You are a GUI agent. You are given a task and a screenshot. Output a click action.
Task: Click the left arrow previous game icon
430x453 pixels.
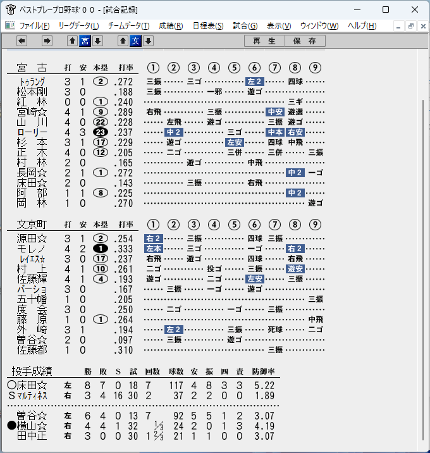21,41
